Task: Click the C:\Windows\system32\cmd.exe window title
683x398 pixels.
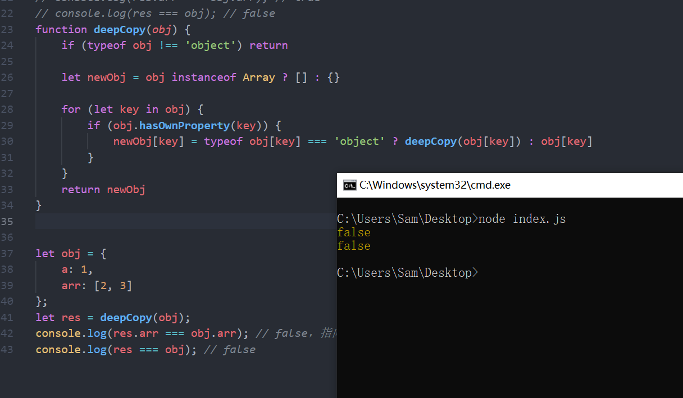Action: point(435,185)
